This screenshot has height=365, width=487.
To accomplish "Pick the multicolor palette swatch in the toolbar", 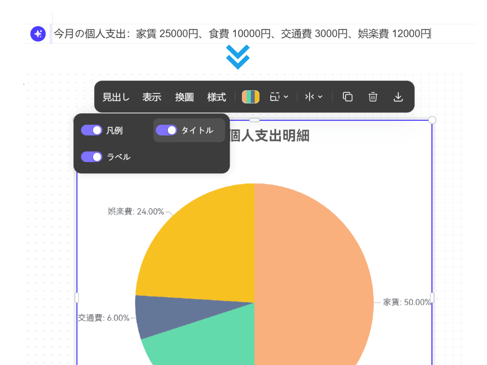I will 251,96.
